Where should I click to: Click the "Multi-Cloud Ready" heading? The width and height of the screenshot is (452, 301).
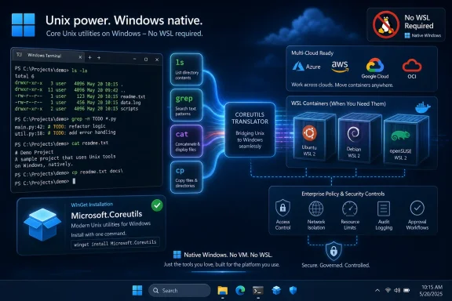312,53
